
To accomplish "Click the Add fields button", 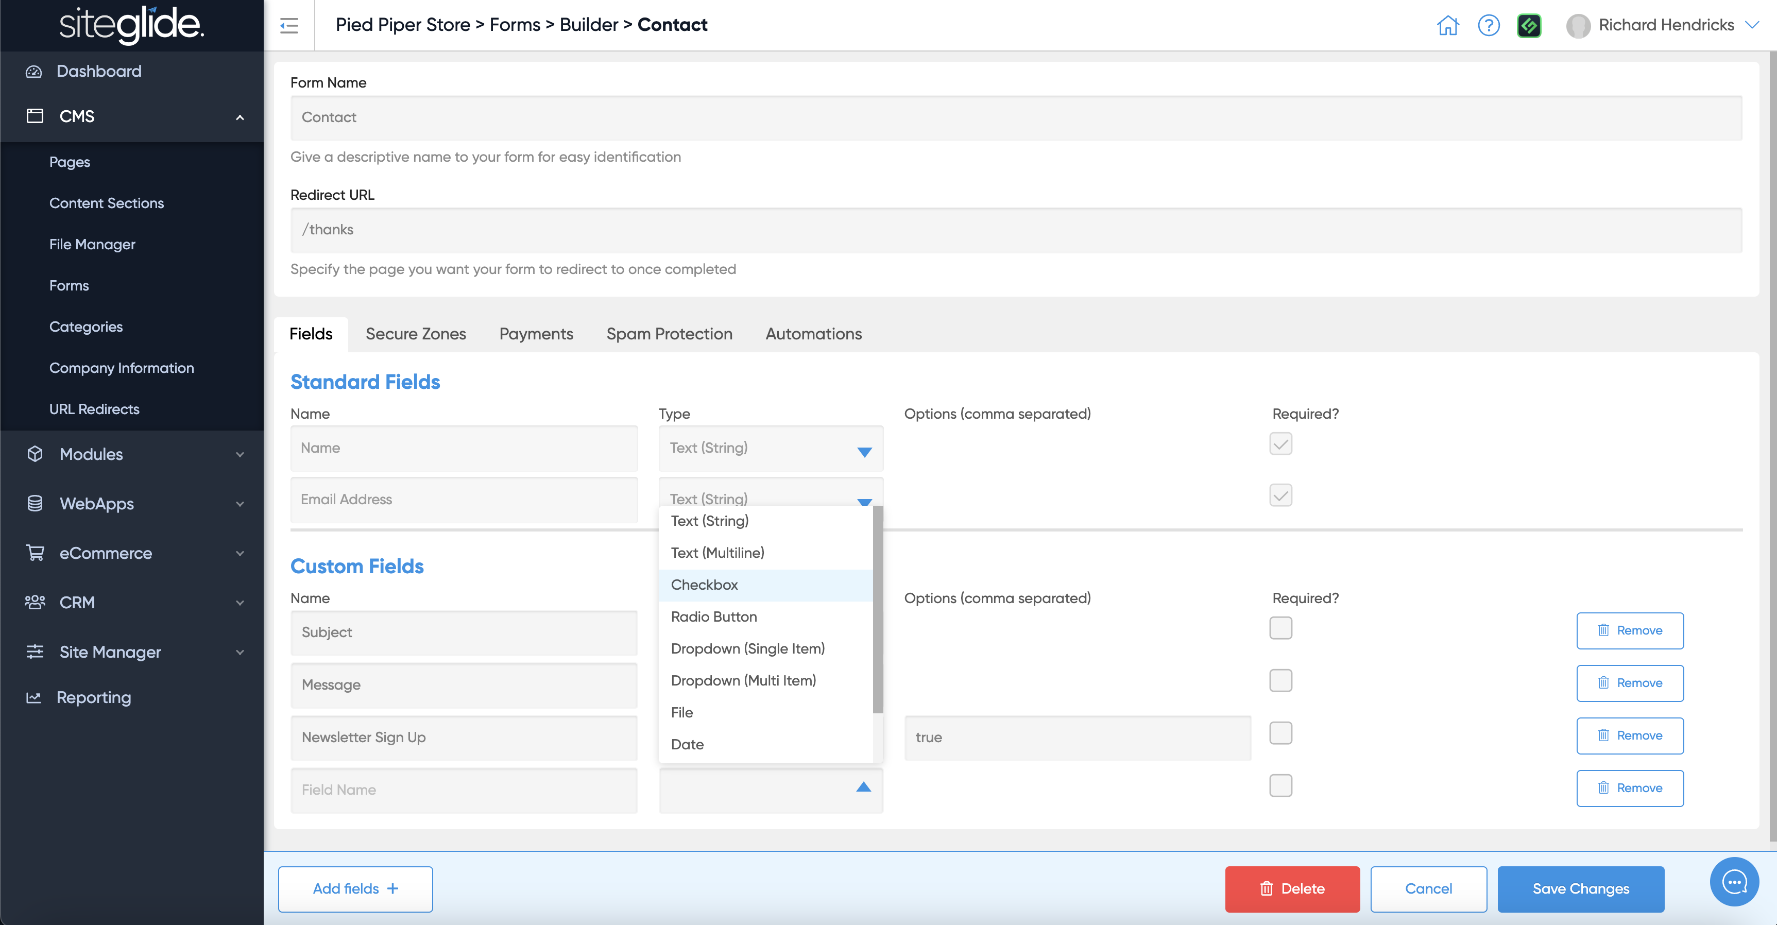I will (x=354, y=888).
